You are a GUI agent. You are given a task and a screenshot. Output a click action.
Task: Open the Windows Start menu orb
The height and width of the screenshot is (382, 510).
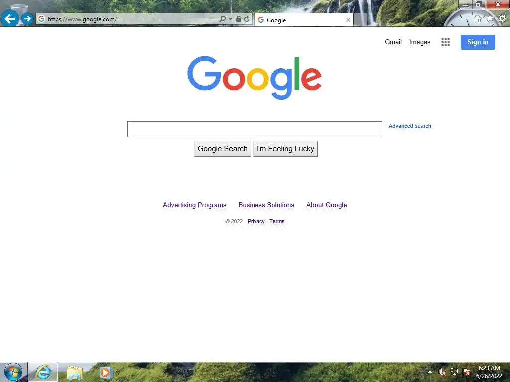[x=13, y=372]
